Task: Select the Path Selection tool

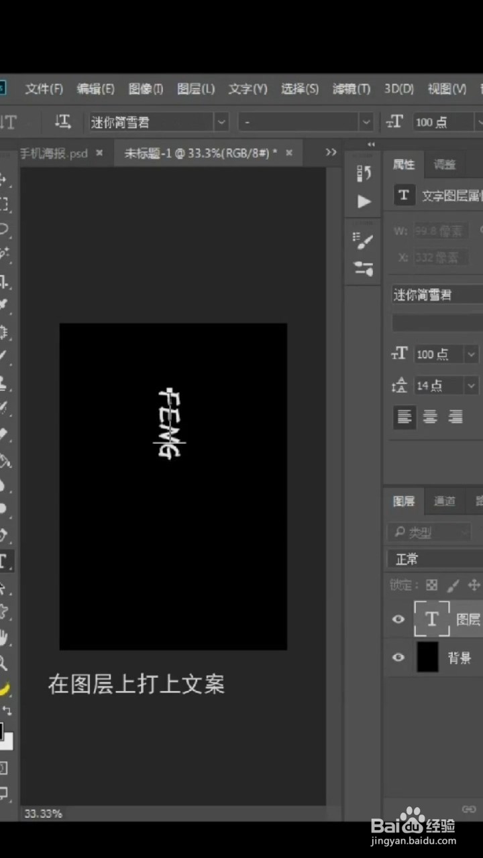Action: tap(3, 587)
